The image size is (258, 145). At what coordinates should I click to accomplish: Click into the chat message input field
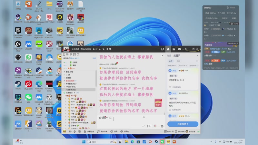(131, 121)
